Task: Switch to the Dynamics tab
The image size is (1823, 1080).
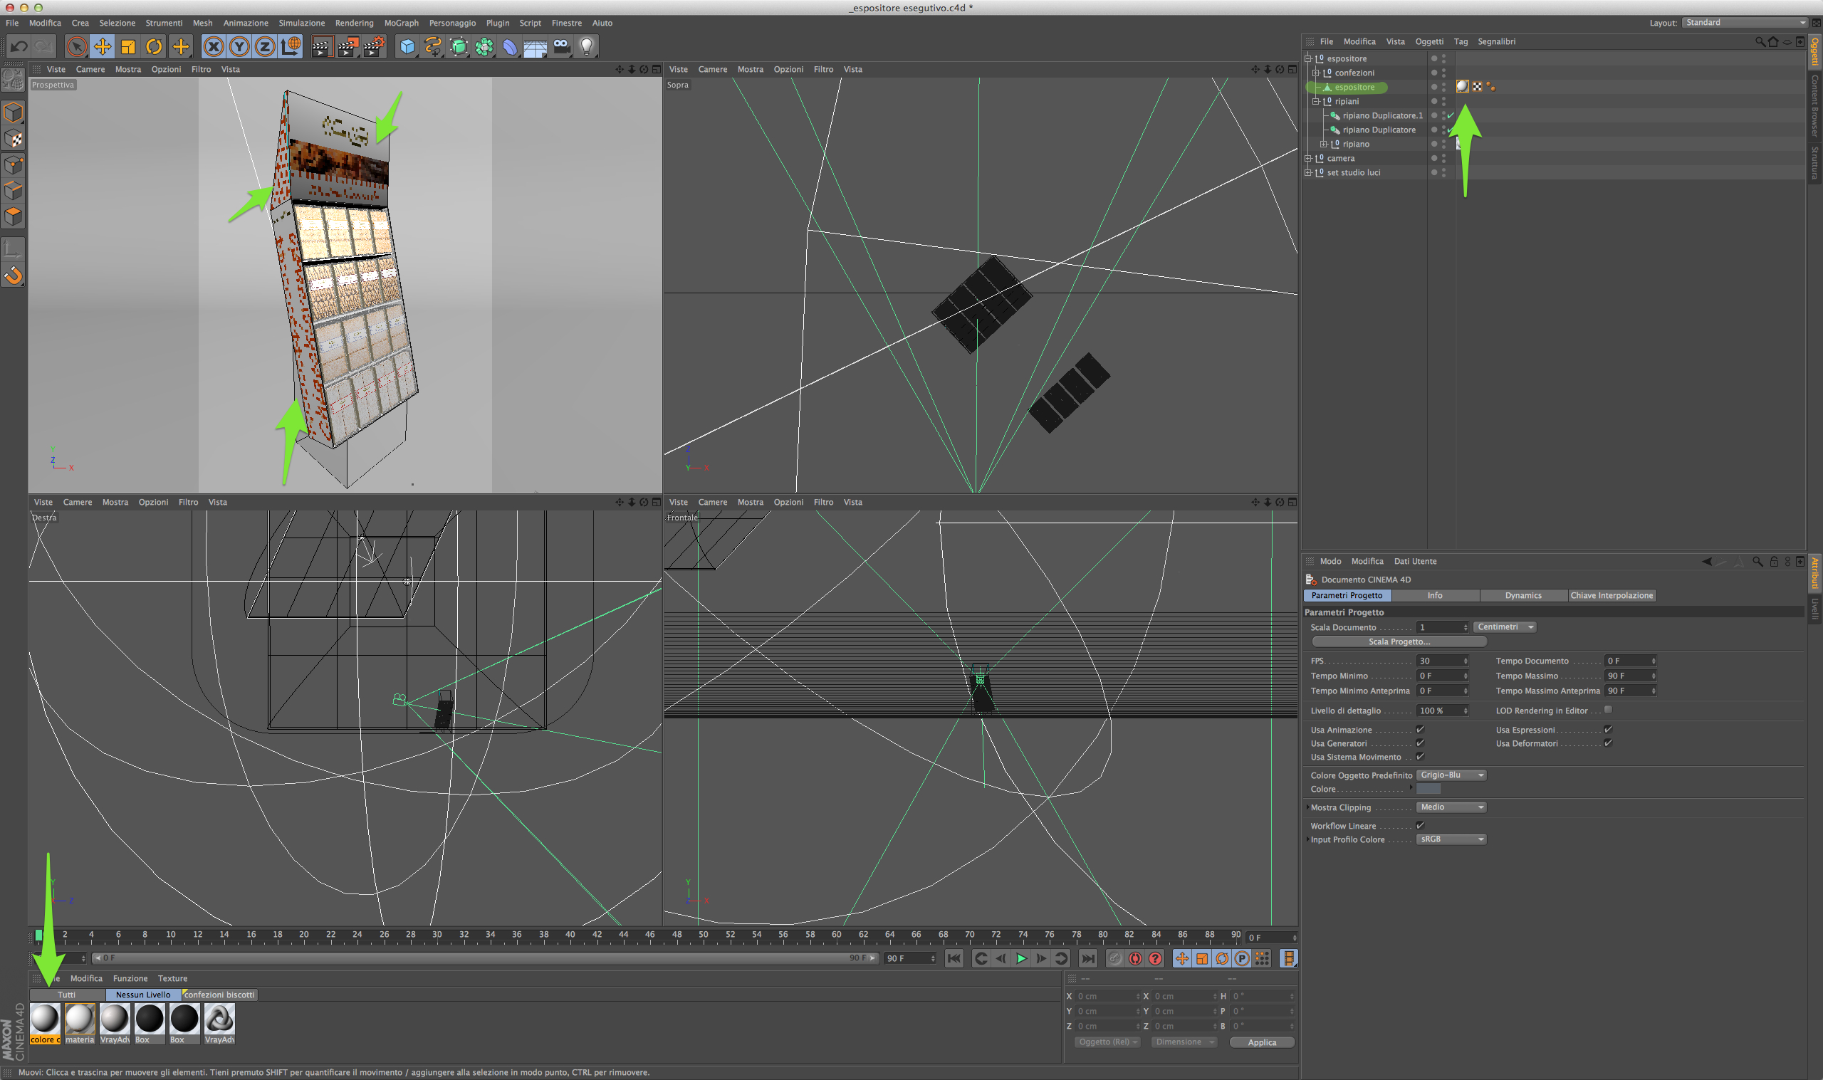Action: [1522, 595]
